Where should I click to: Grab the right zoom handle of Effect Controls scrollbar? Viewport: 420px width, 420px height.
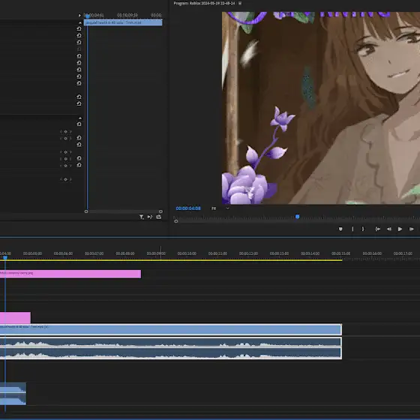point(160,211)
